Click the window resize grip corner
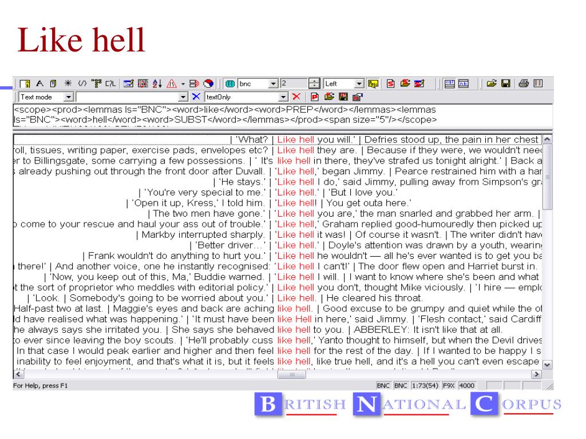This screenshot has width=586, height=439. pos(549,386)
